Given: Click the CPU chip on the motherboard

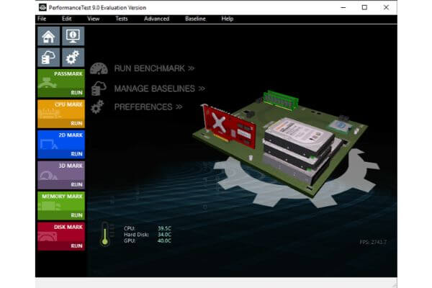Looking at the screenshot, I should pyautogui.click(x=341, y=127).
